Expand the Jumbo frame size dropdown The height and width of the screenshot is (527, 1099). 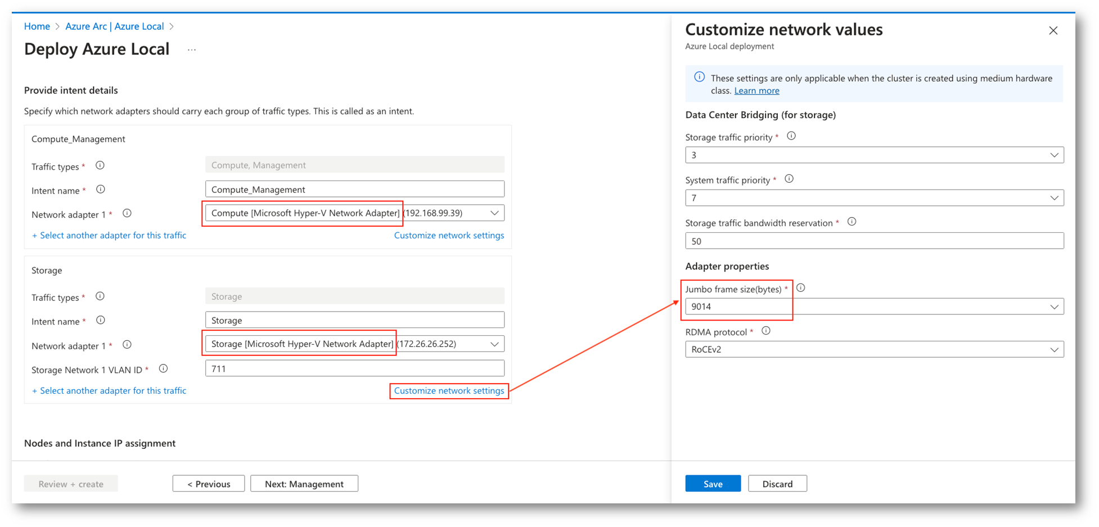(x=874, y=307)
